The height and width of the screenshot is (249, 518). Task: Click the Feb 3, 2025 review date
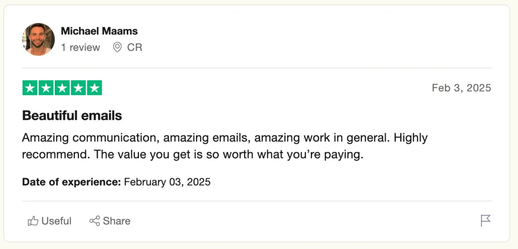[x=461, y=88]
